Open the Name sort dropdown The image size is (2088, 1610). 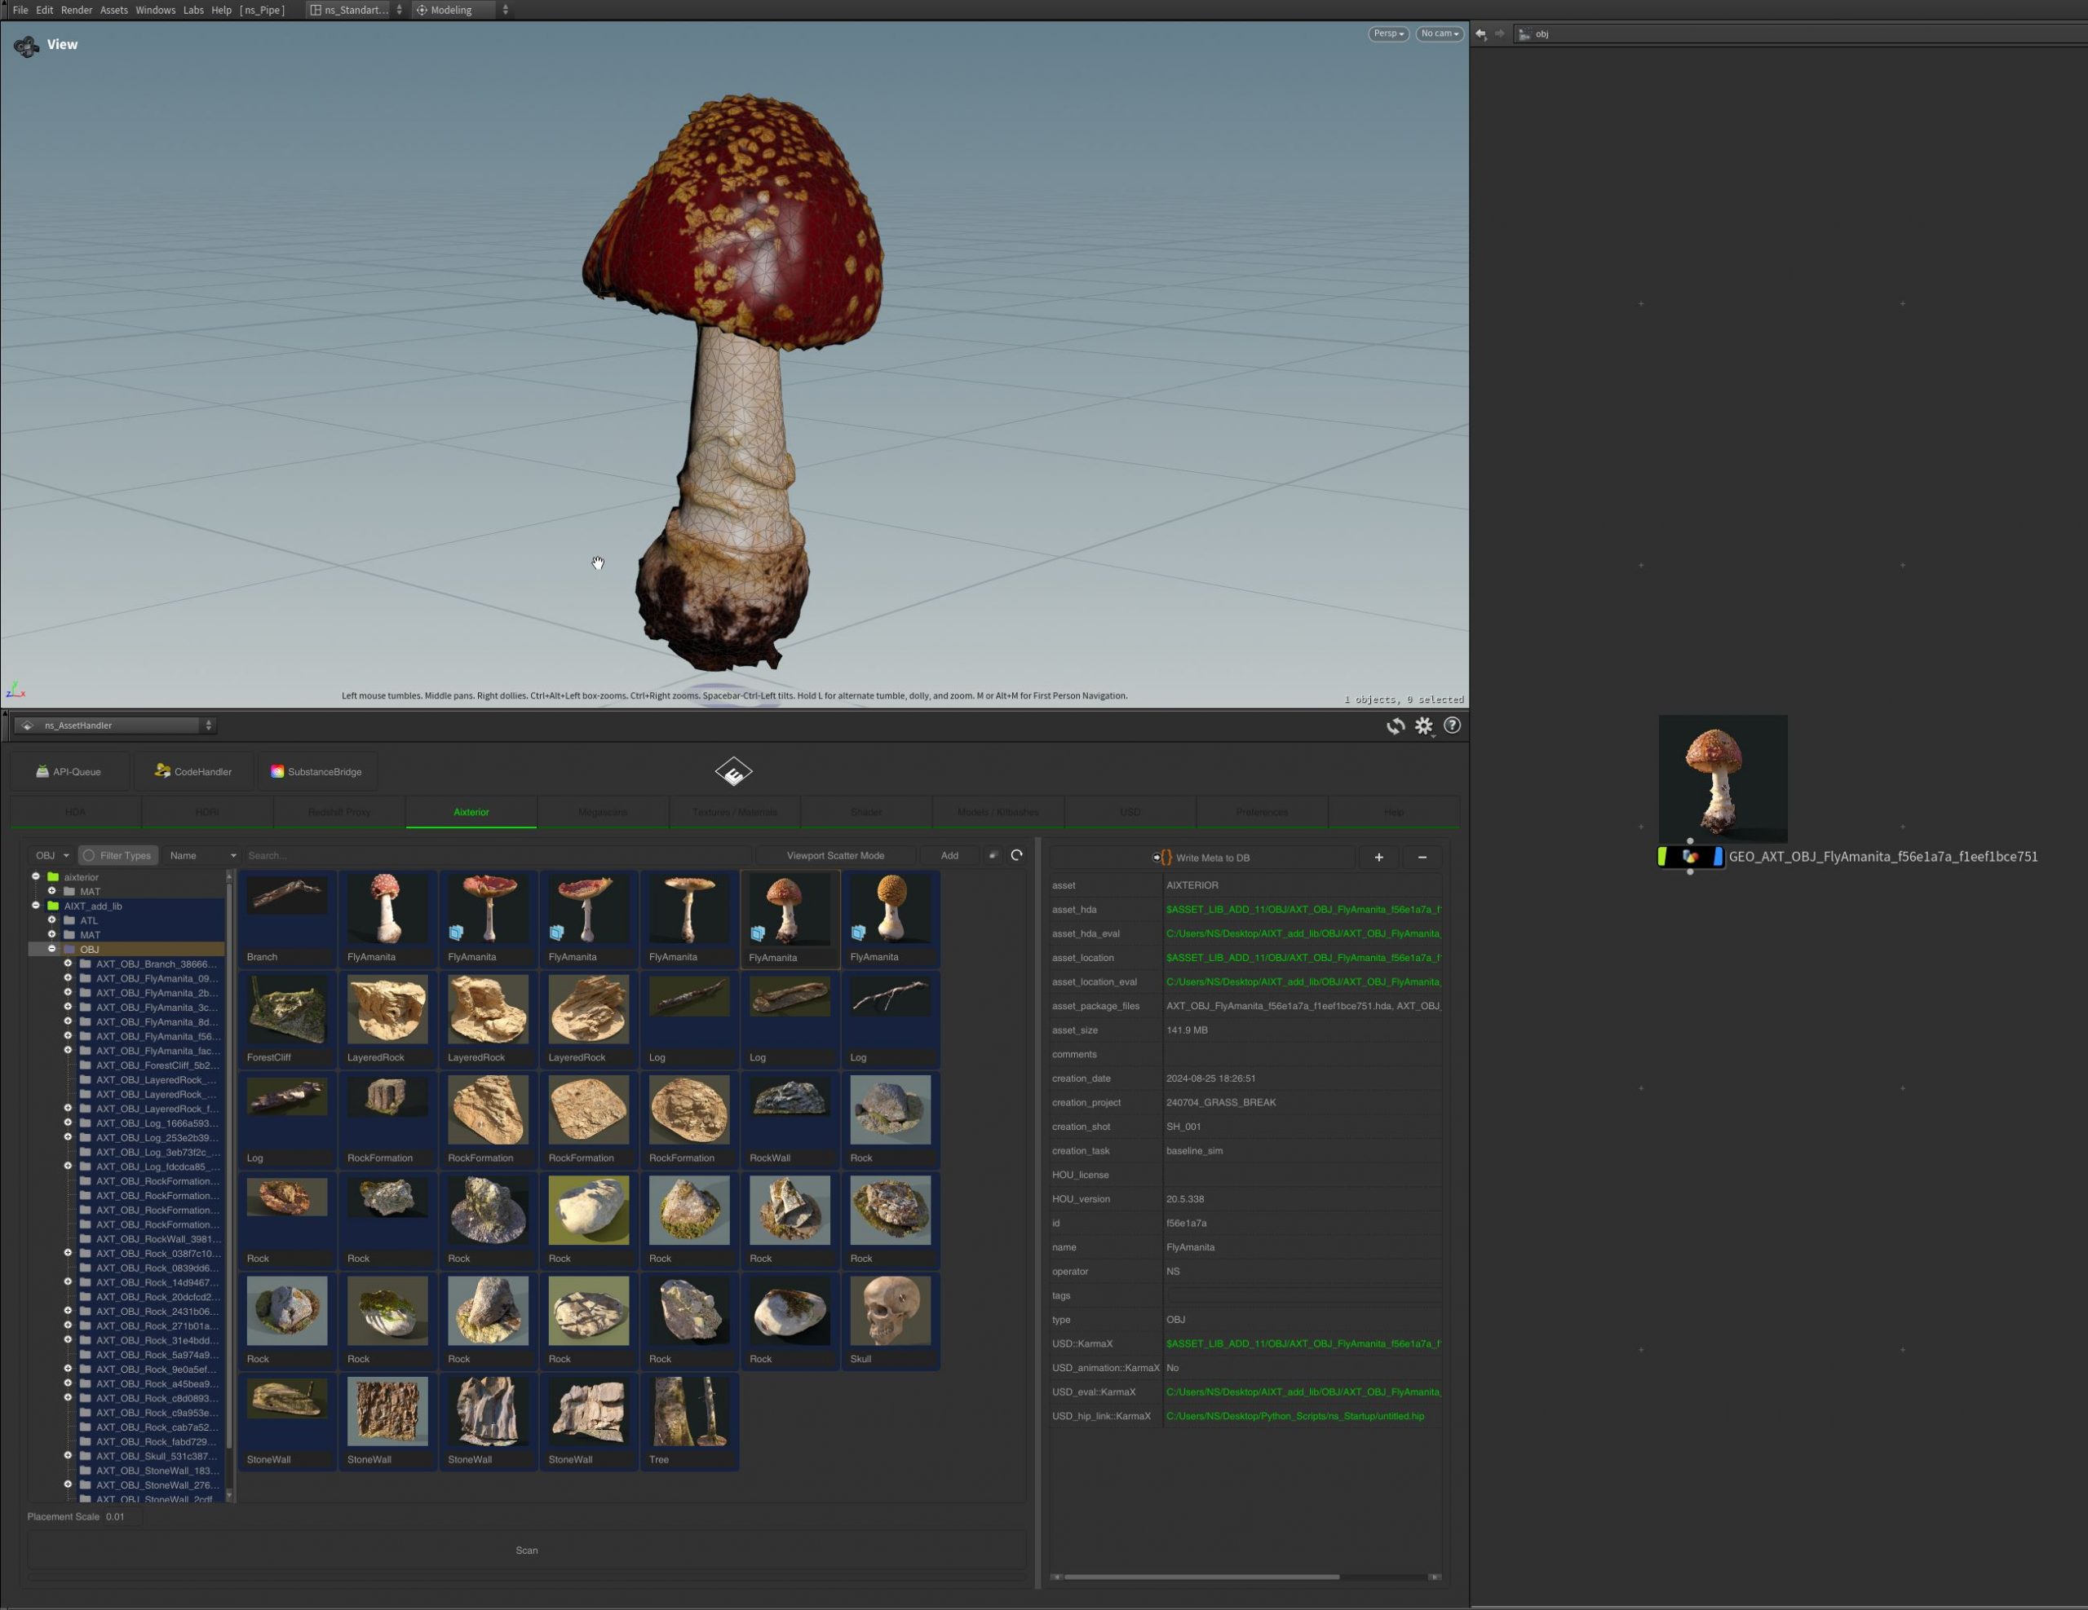click(202, 856)
